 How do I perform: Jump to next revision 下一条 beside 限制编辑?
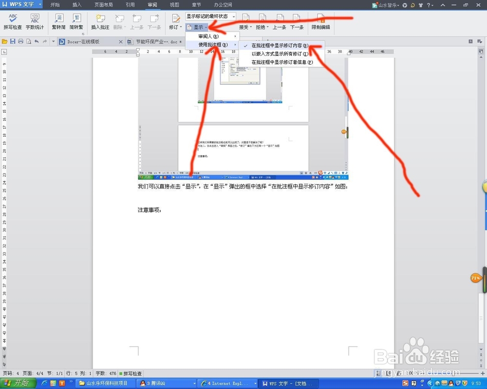[x=297, y=21]
